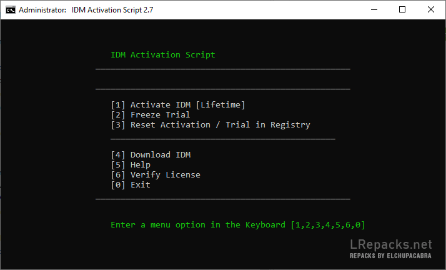Click the '[5] Help' line
446x270 pixels.
[x=131, y=165]
